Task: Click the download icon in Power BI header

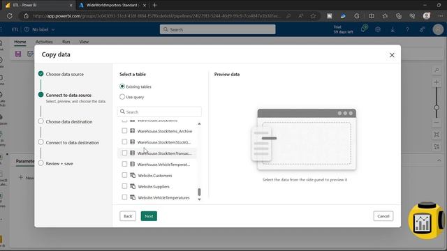Action: [393, 29]
